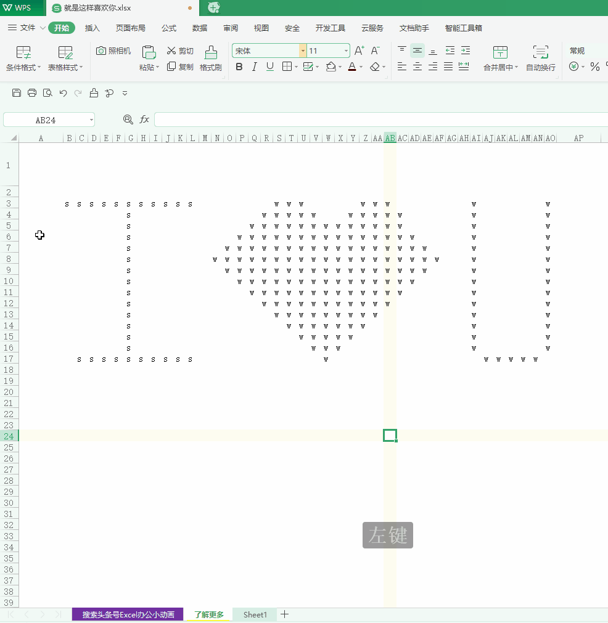Click the Undo arrow icon
This screenshot has height=623, width=608.
(63, 93)
